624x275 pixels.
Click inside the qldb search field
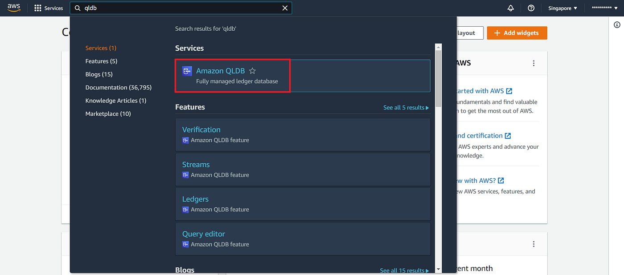(x=178, y=8)
